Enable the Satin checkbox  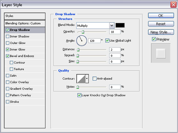(7, 76)
